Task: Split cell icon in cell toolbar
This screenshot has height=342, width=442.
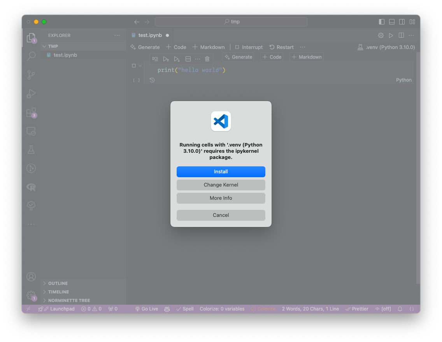Action: [188, 59]
